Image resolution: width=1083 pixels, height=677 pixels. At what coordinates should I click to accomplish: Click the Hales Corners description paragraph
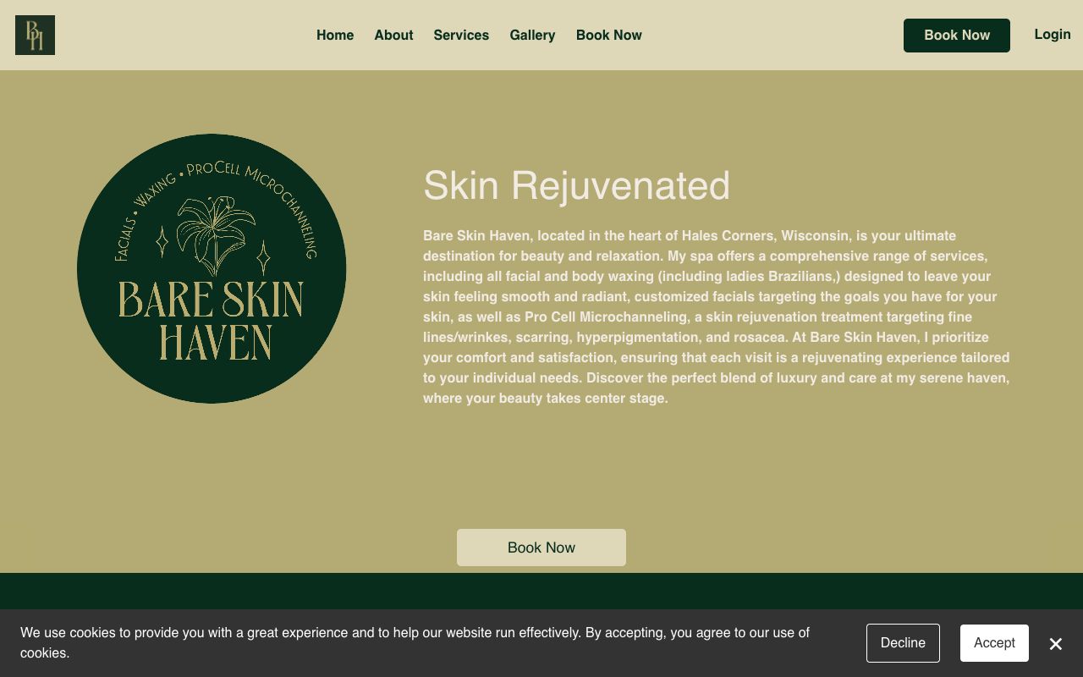(716, 316)
